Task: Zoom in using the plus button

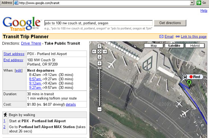Action: (100, 63)
